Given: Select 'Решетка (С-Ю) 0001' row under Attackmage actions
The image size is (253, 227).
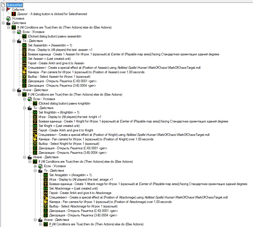Looking at the screenshot, I should pos(83,211).
